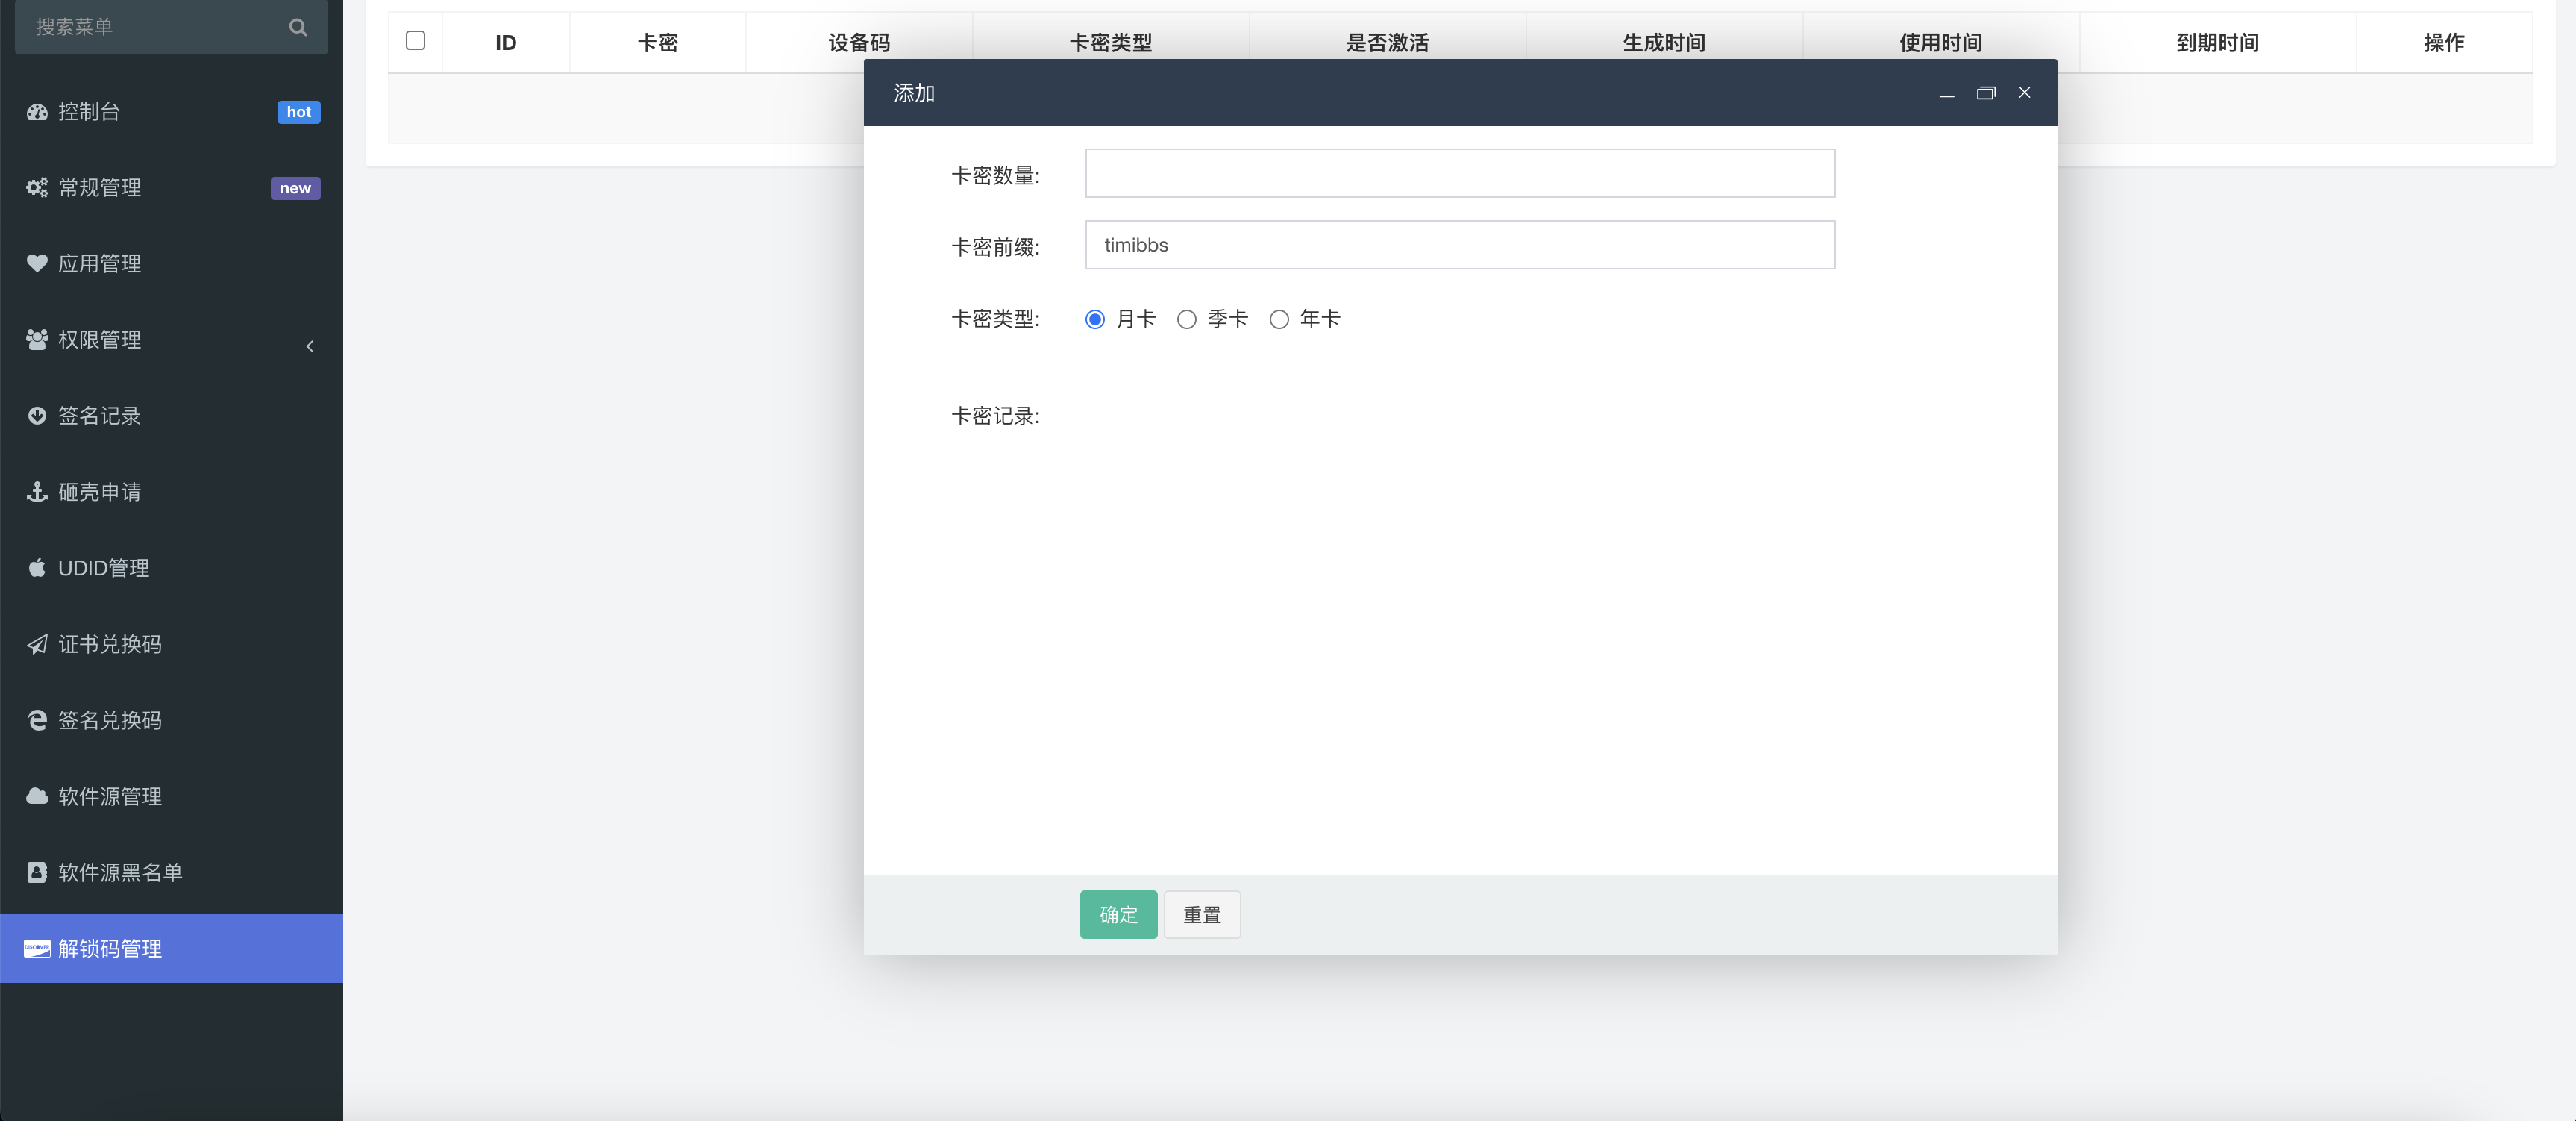The width and height of the screenshot is (2576, 1121).
Task: Open UDID管理 menu item
Action: pos(171,568)
